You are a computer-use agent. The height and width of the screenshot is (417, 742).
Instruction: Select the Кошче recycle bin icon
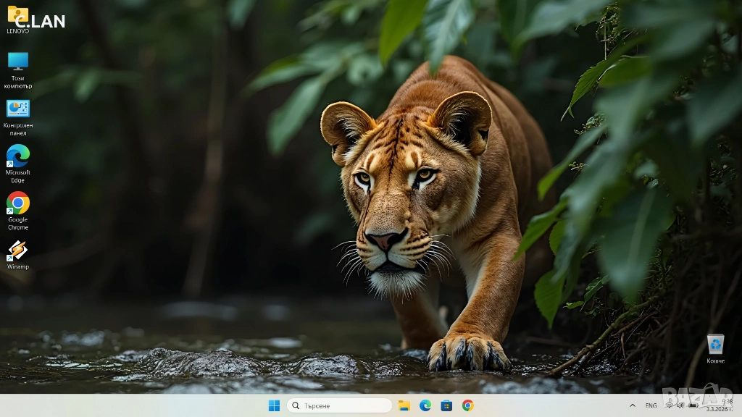[715, 345]
